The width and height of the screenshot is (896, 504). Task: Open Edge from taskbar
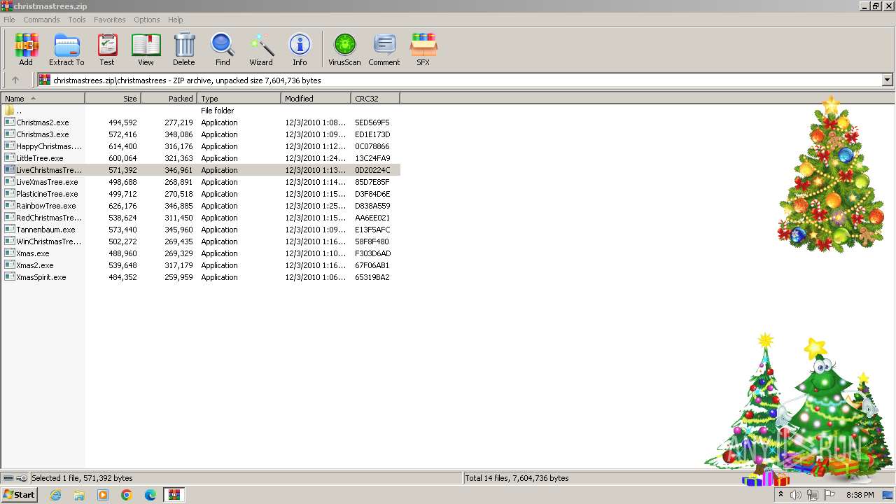coord(150,495)
